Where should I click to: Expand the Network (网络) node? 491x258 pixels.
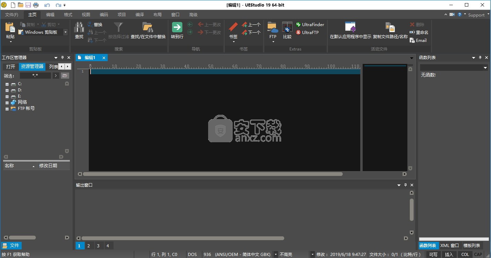(x=7, y=102)
